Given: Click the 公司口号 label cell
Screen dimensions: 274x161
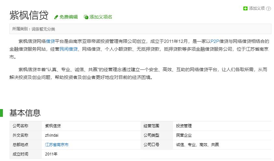Looking at the screenshot, I should tap(157, 145).
